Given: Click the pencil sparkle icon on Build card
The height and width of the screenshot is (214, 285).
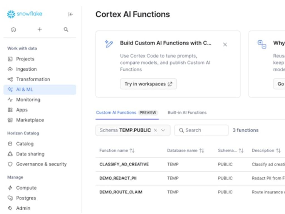Looking at the screenshot, I should [109, 44].
